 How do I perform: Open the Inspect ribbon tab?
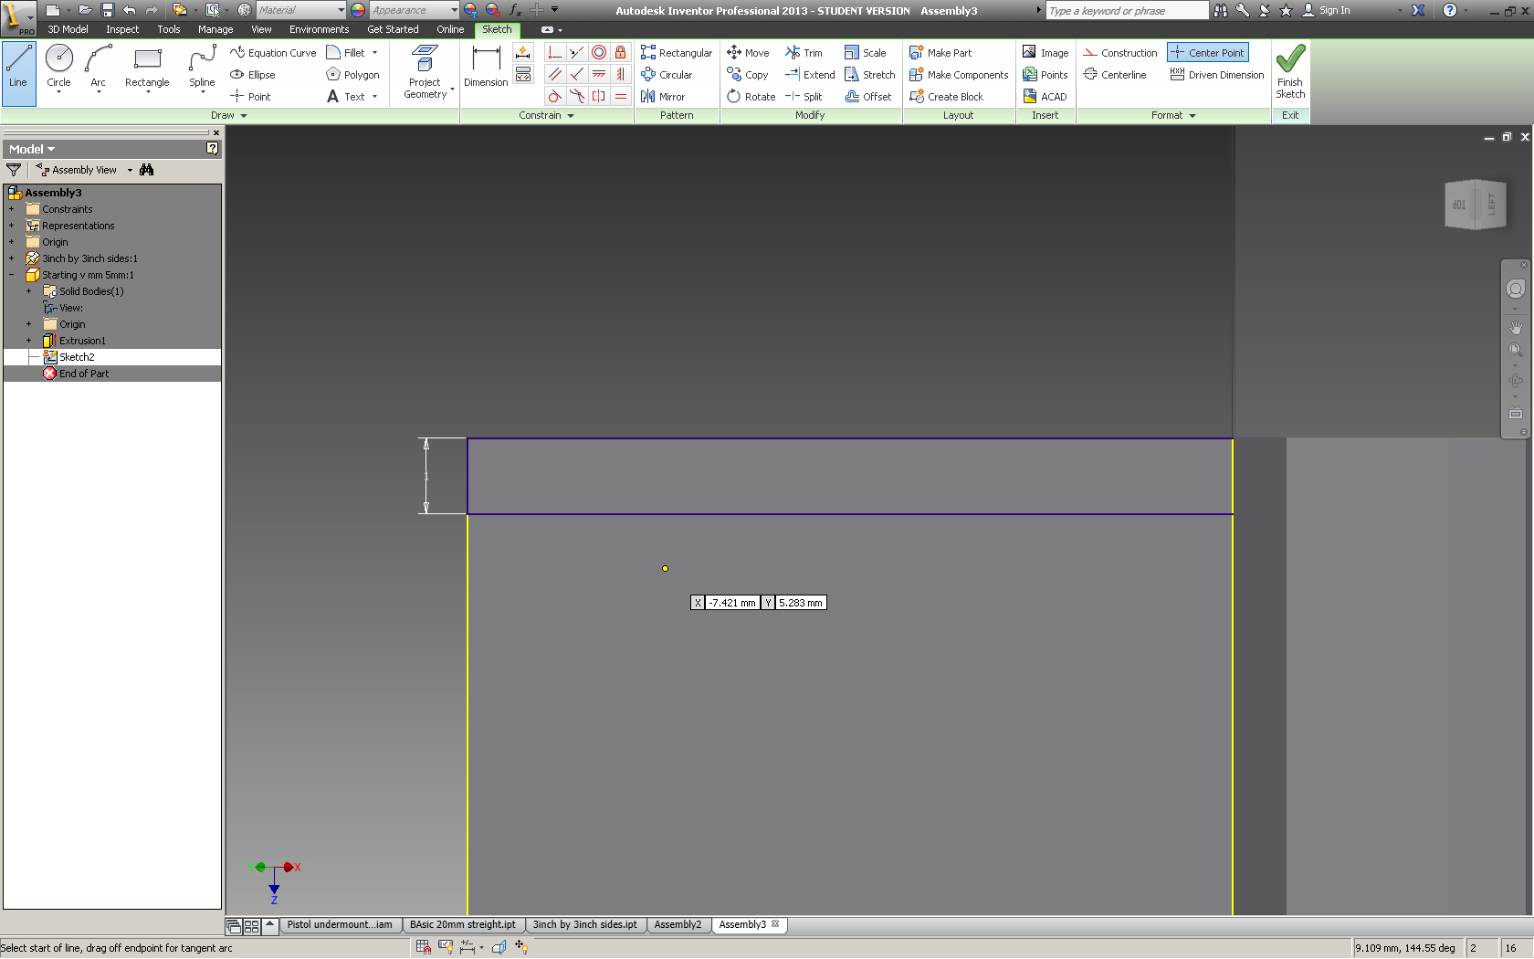(122, 29)
